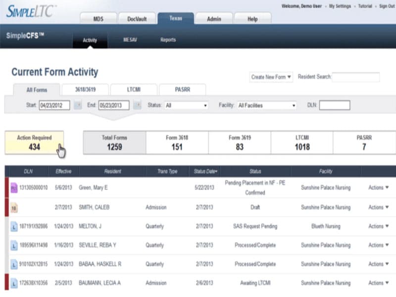This screenshot has width=396, height=297.
Task: Open the Status filter dropdown
Action: (186, 105)
